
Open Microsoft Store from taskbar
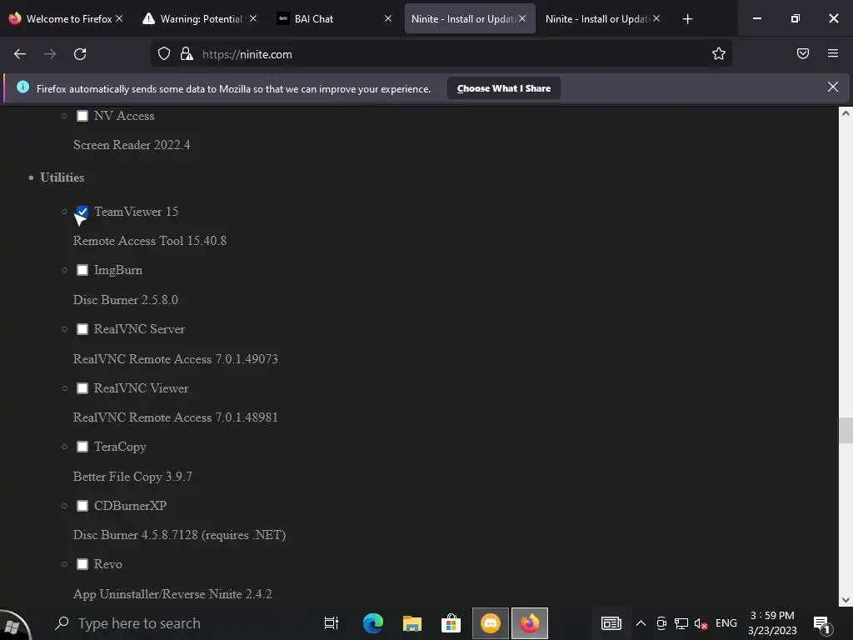[x=451, y=623]
